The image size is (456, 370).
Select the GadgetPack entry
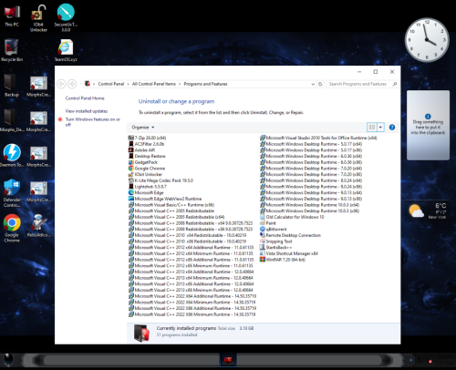pos(143,162)
